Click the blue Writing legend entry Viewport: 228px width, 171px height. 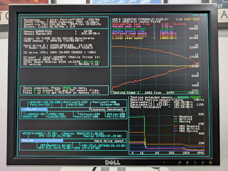pyautogui.click(x=183, y=119)
